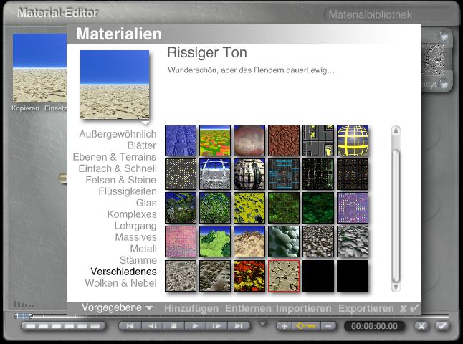The image size is (463, 344).
Task: Pick the colorful patchwork landscape material
Action: [215, 140]
